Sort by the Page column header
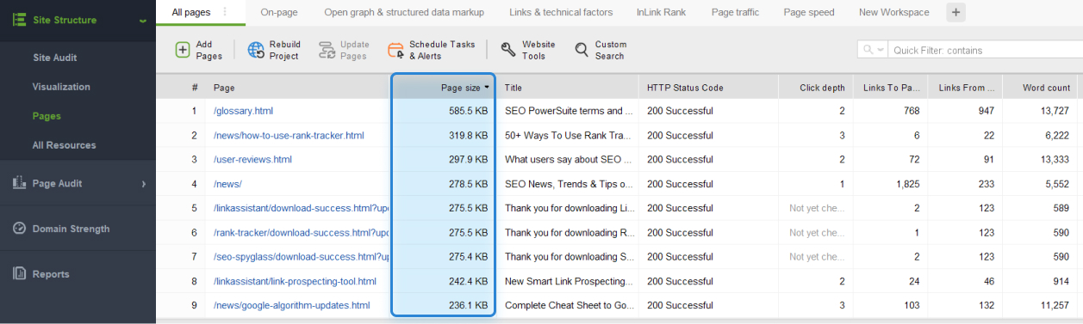This screenshot has height=324, width=1083. tap(224, 88)
